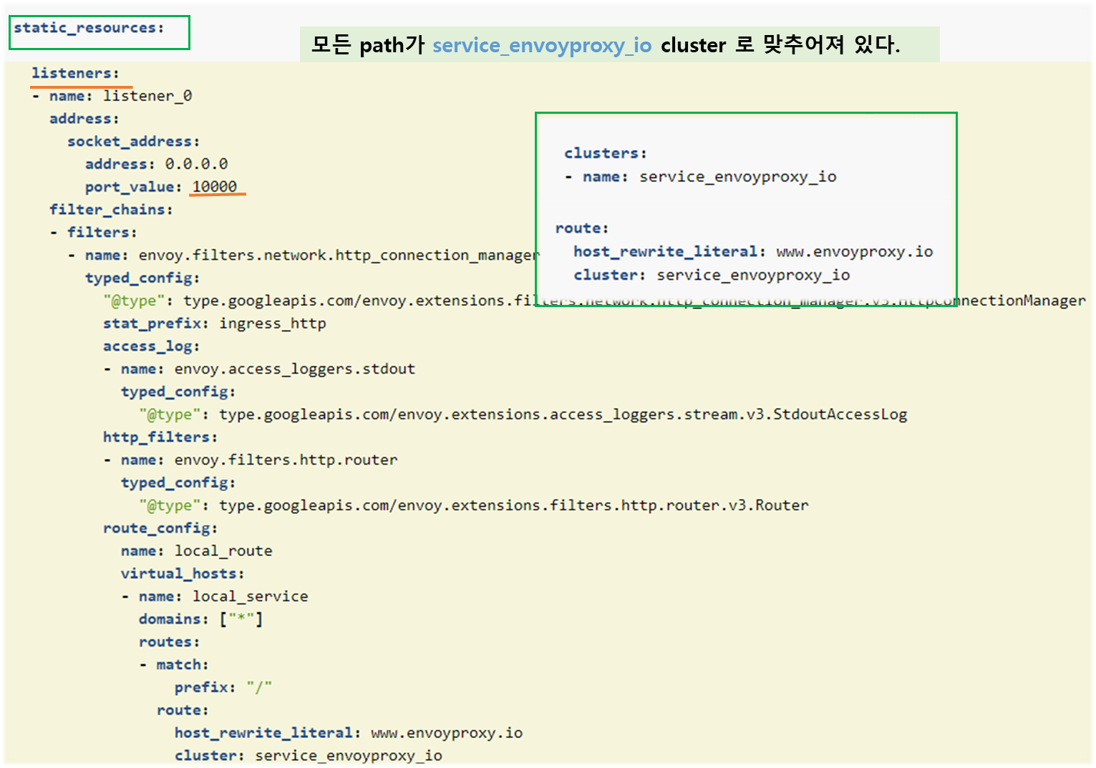Viewport: 1096px width, 768px height.
Task: Click the StdoutAccessLog type URL
Action: (x=563, y=414)
